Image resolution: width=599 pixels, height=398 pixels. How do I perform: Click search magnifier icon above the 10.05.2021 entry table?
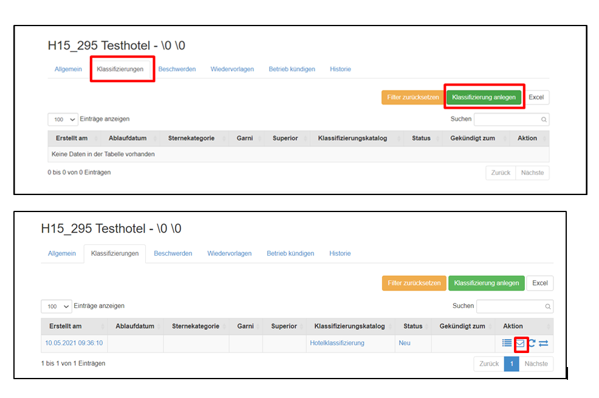(x=548, y=306)
